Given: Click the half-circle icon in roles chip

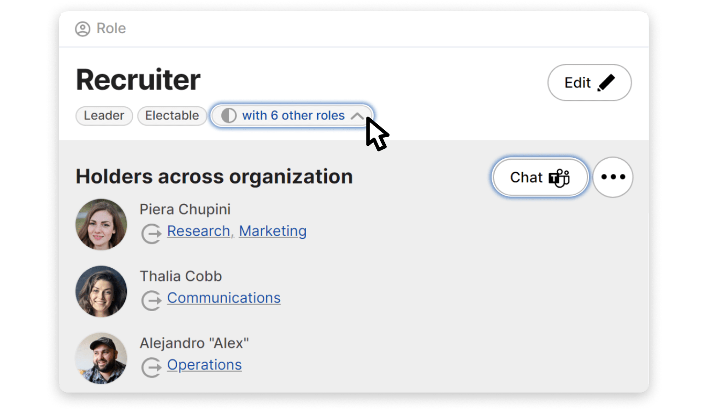Looking at the screenshot, I should click(229, 116).
